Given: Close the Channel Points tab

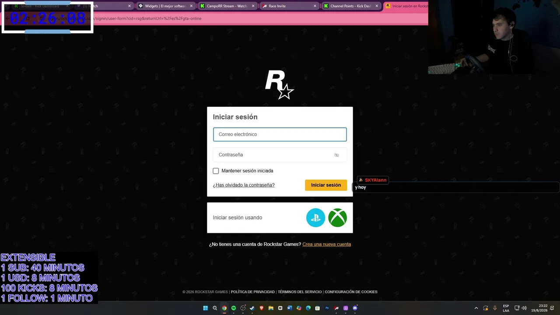Looking at the screenshot, I should pyautogui.click(x=377, y=6).
